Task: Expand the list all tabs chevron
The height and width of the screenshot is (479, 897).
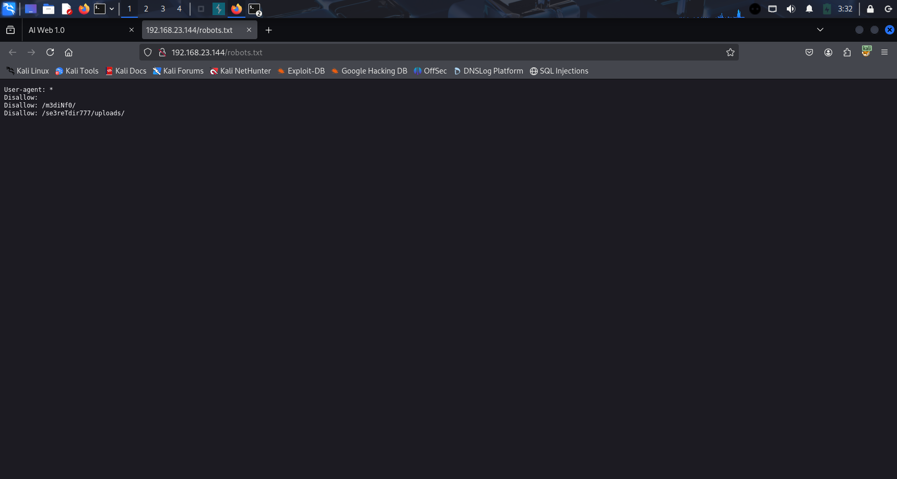Action: pyautogui.click(x=820, y=30)
